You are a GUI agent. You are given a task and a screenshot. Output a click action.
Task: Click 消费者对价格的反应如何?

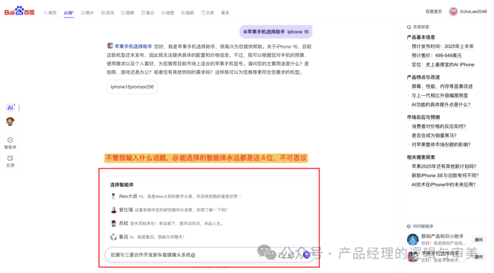click(x=438, y=126)
